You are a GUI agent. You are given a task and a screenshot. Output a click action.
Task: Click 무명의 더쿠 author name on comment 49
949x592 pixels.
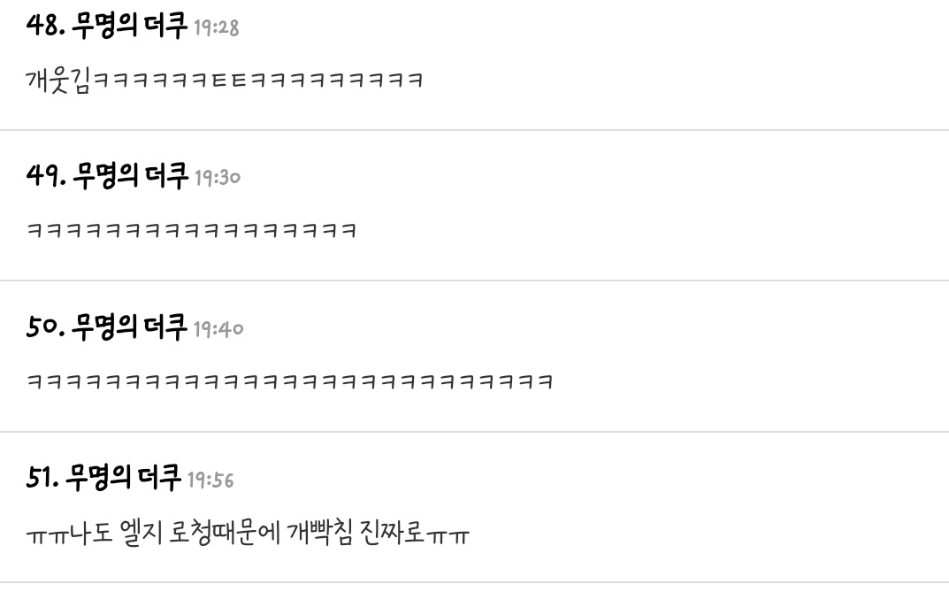(x=131, y=175)
